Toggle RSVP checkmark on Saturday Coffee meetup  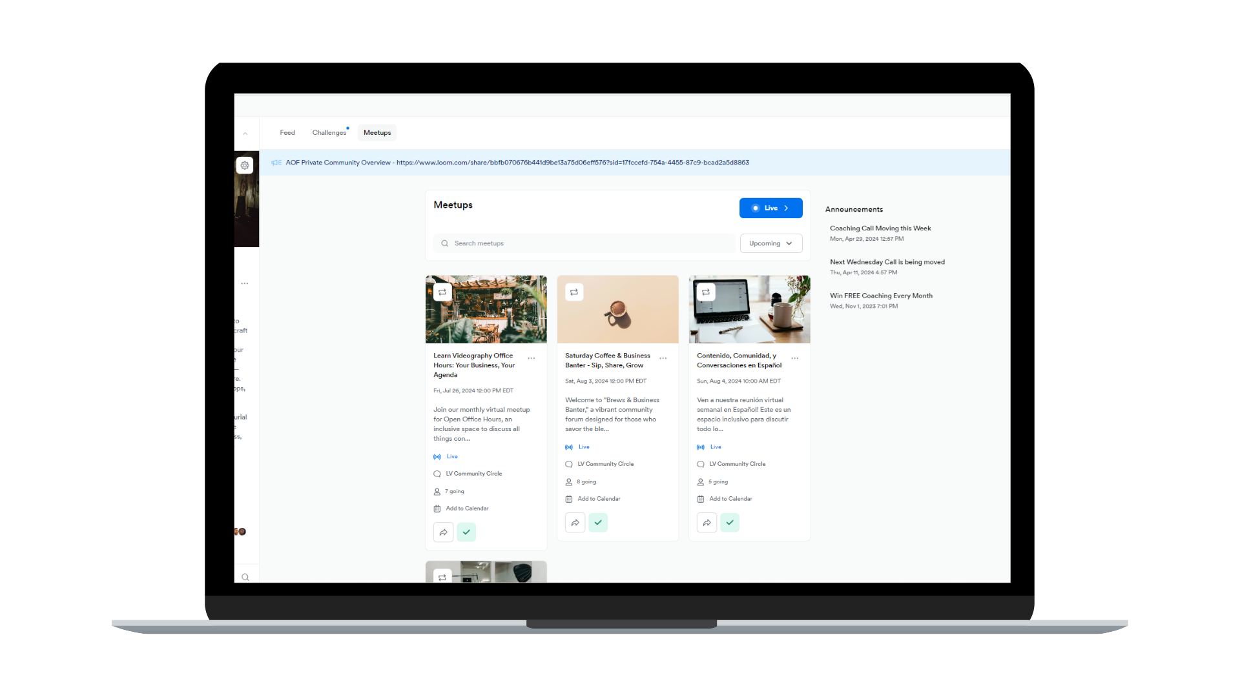(x=598, y=523)
